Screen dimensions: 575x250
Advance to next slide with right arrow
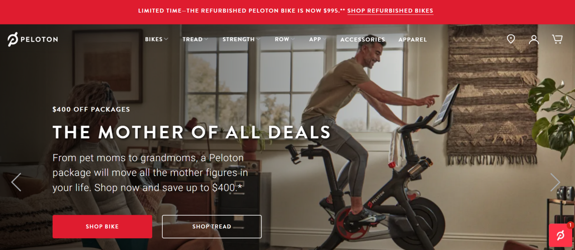[x=555, y=182]
